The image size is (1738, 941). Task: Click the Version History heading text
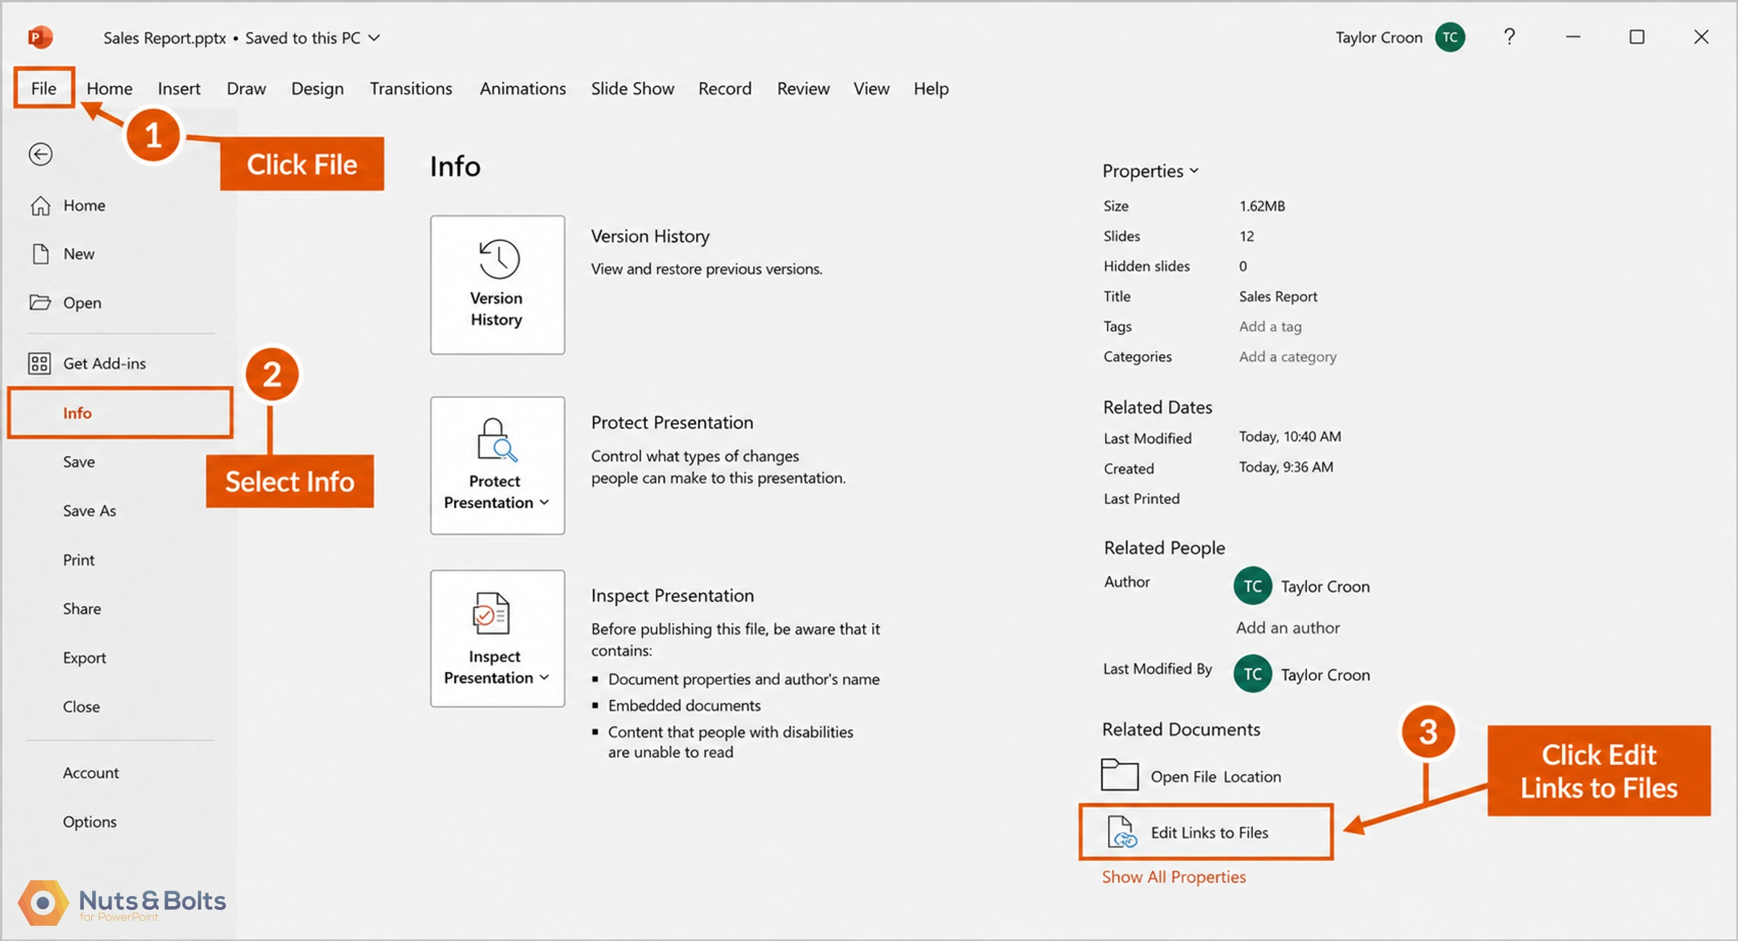coord(650,236)
